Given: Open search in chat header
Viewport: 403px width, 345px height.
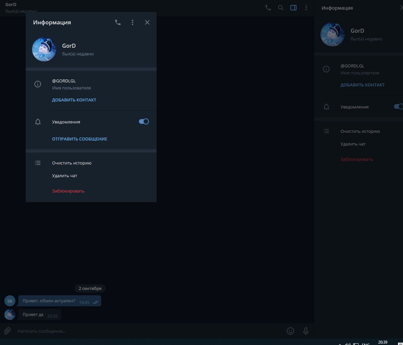Looking at the screenshot, I should pyautogui.click(x=281, y=8).
